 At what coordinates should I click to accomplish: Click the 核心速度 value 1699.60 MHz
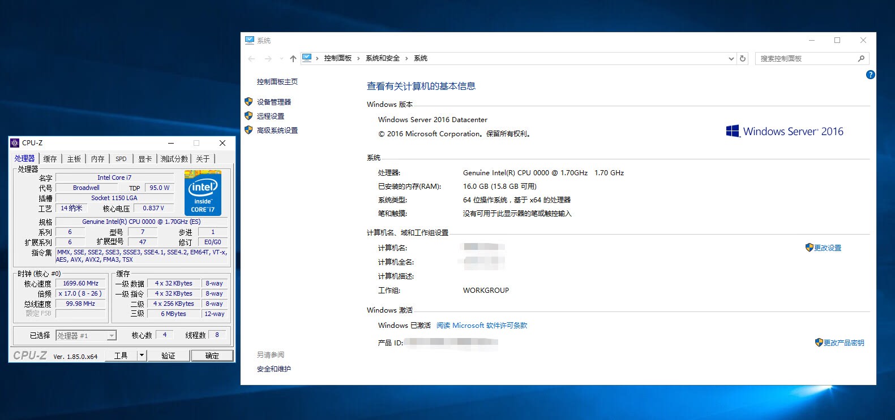pos(81,283)
